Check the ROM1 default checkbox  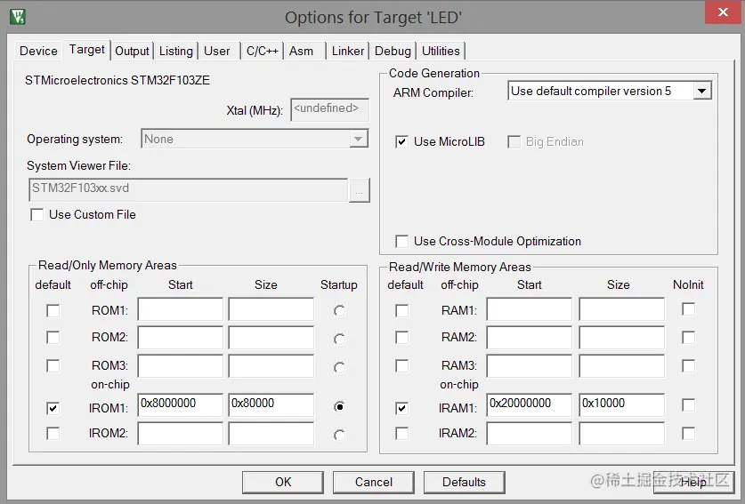[53, 311]
